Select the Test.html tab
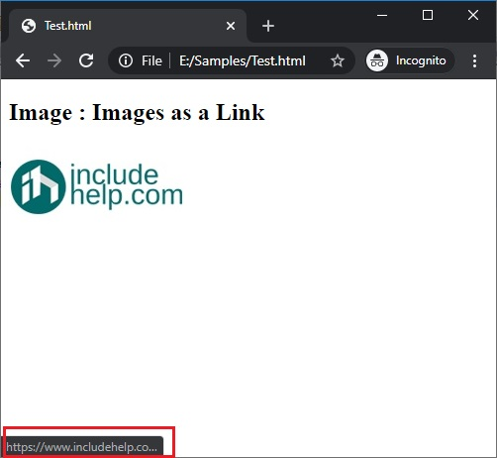Image resolution: width=497 pixels, height=458 pixels. coord(128,26)
